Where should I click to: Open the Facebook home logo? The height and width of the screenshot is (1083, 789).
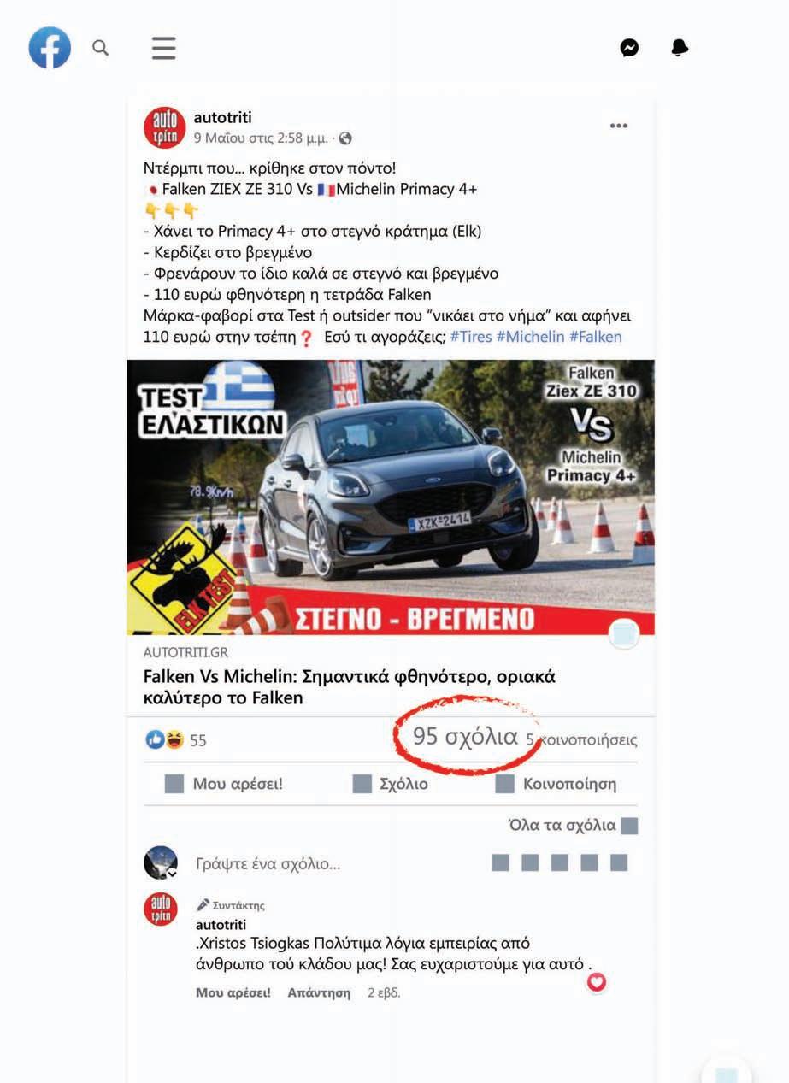click(50, 48)
